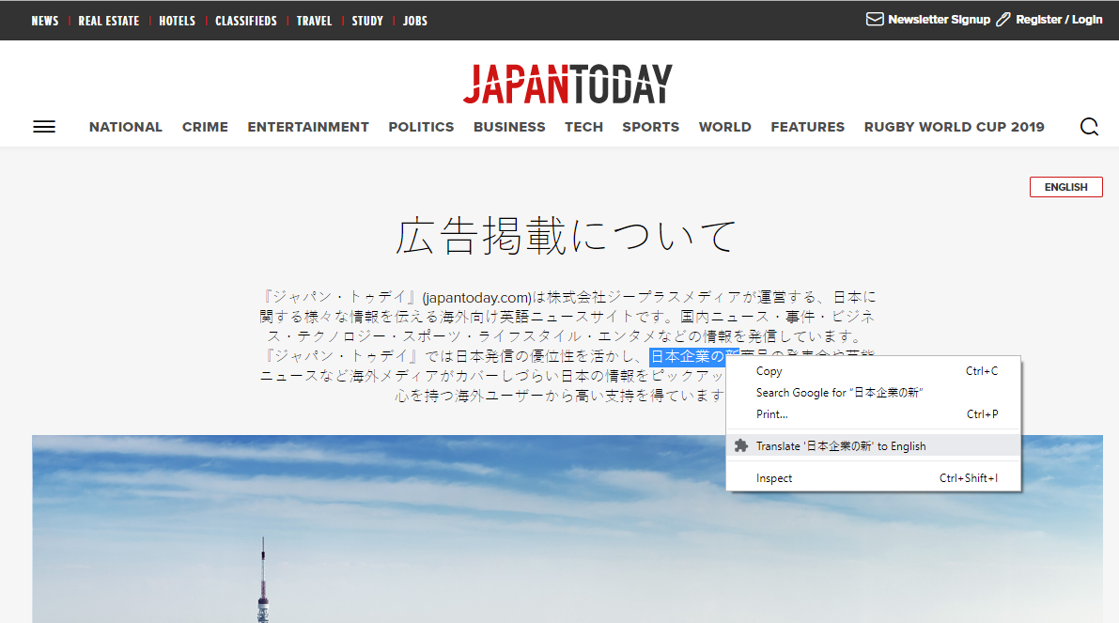
Task: Choose Inspect from the context menu
Action: tap(874, 478)
